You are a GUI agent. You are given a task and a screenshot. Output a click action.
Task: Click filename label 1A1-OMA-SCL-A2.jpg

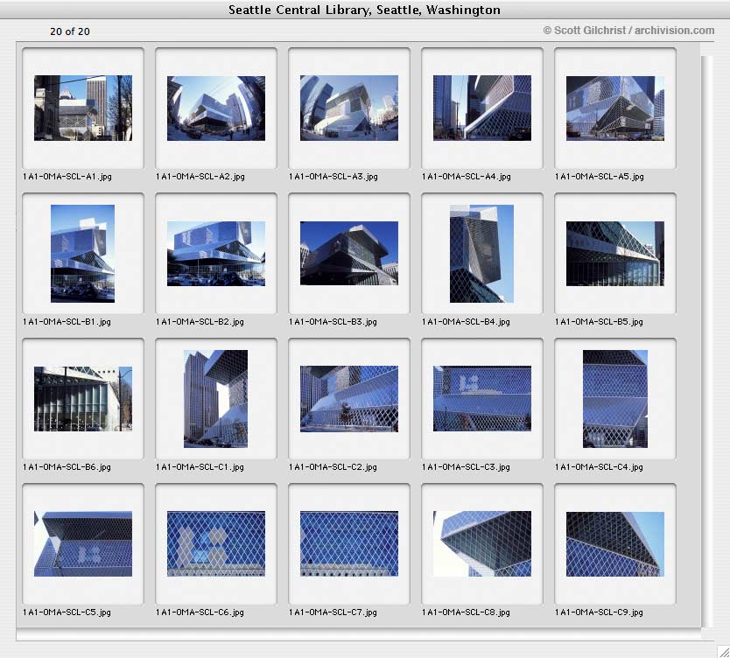[200, 177]
